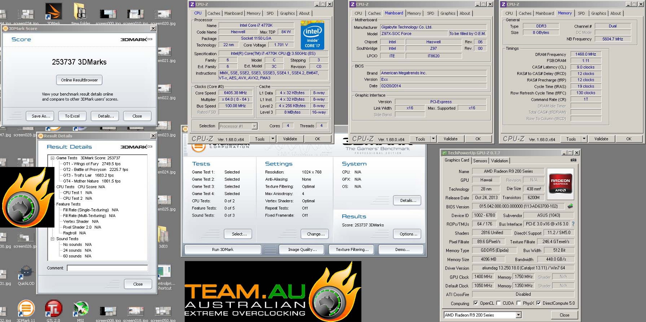Open Tools dropdown arrow in CPU-Z Memory window
This screenshot has width=646, height=322.
[x=584, y=139]
